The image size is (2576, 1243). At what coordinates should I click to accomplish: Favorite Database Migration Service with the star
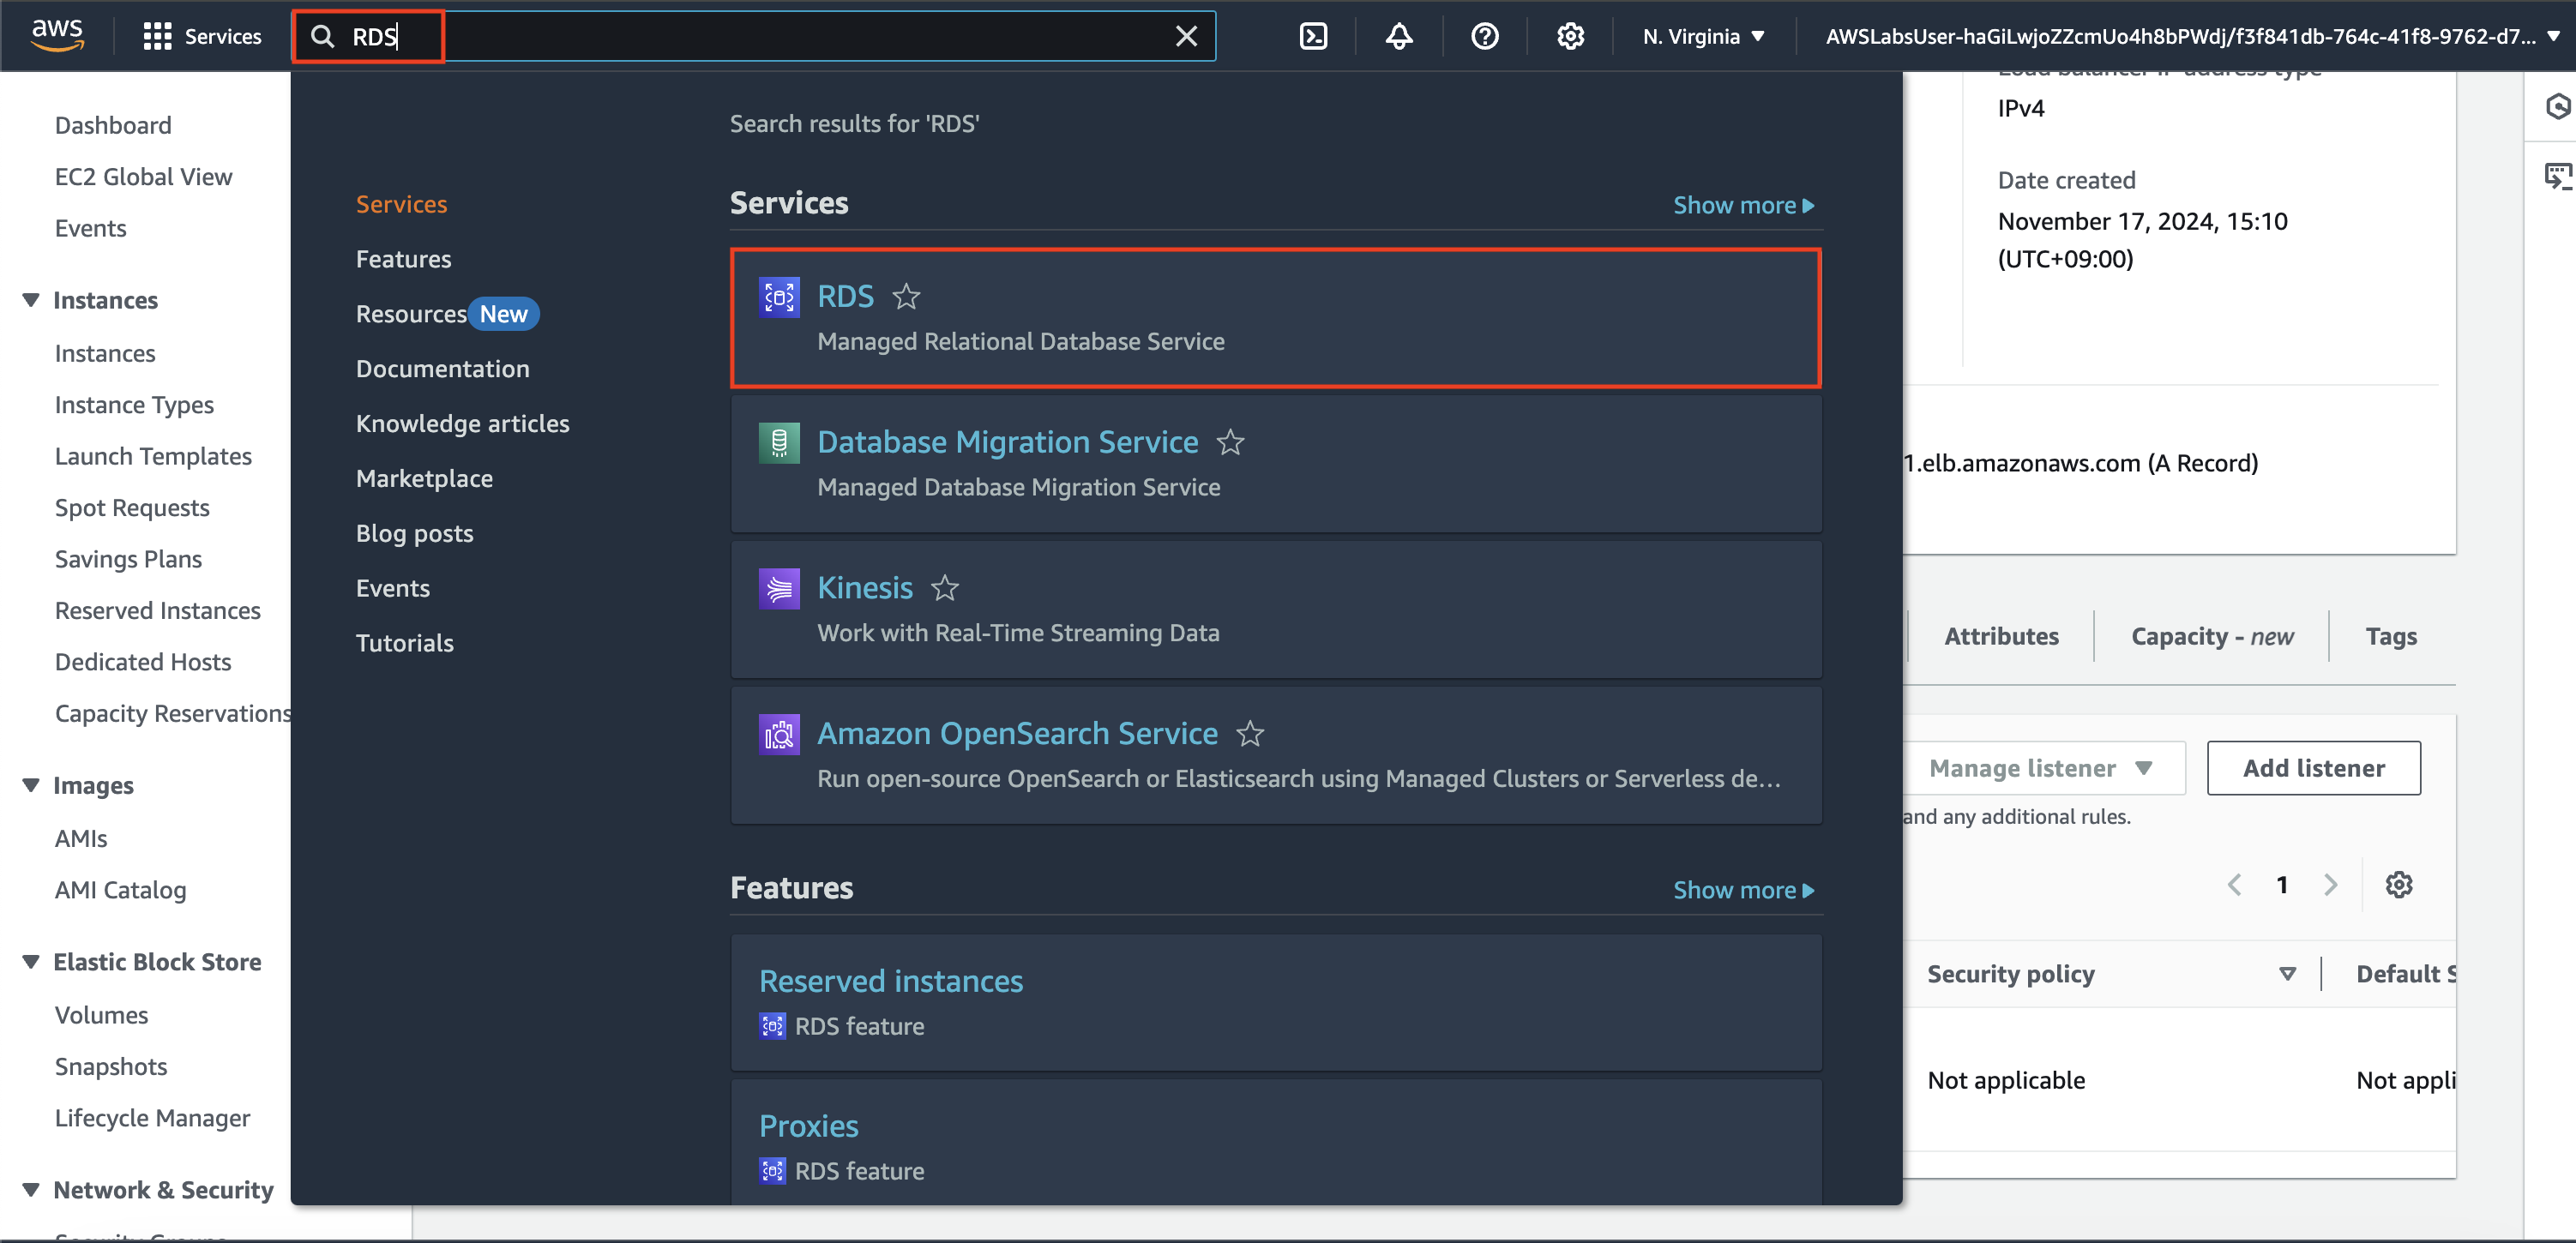tap(1231, 442)
